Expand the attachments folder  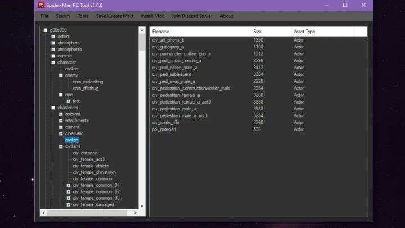point(61,120)
